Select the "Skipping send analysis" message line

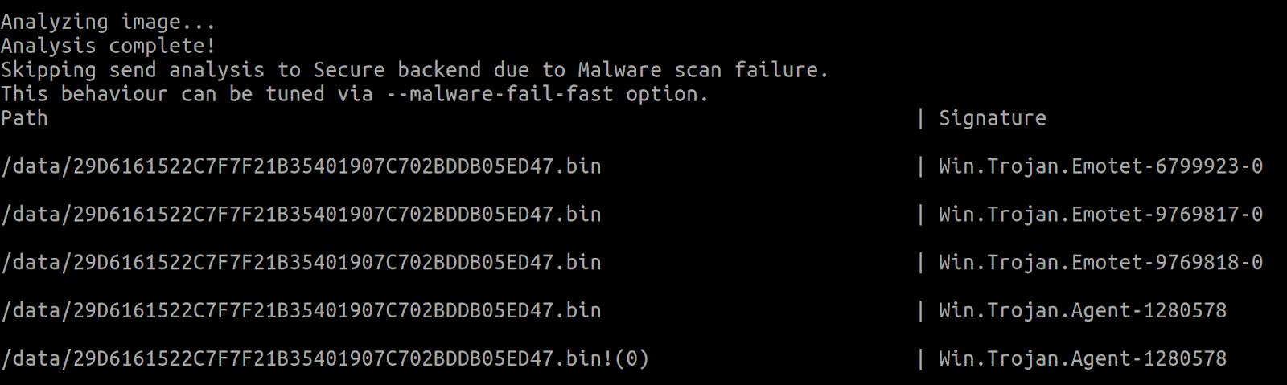pos(414,71)
